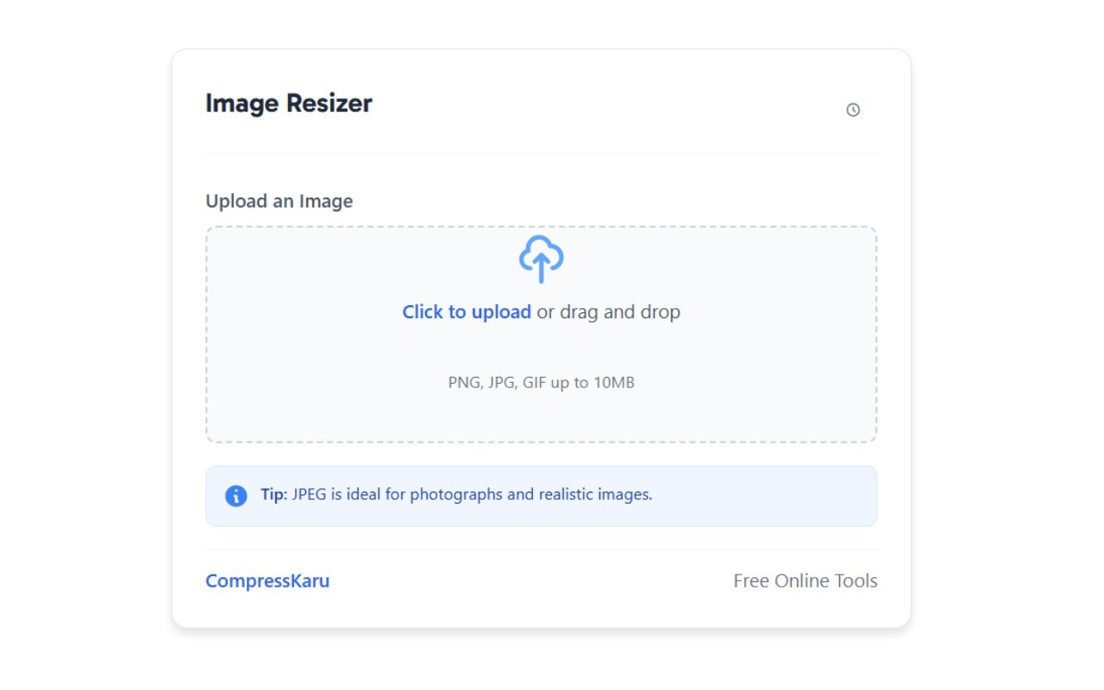Click the word "JPEG" in the tip
1104x690 pixels.
point(310,495)
